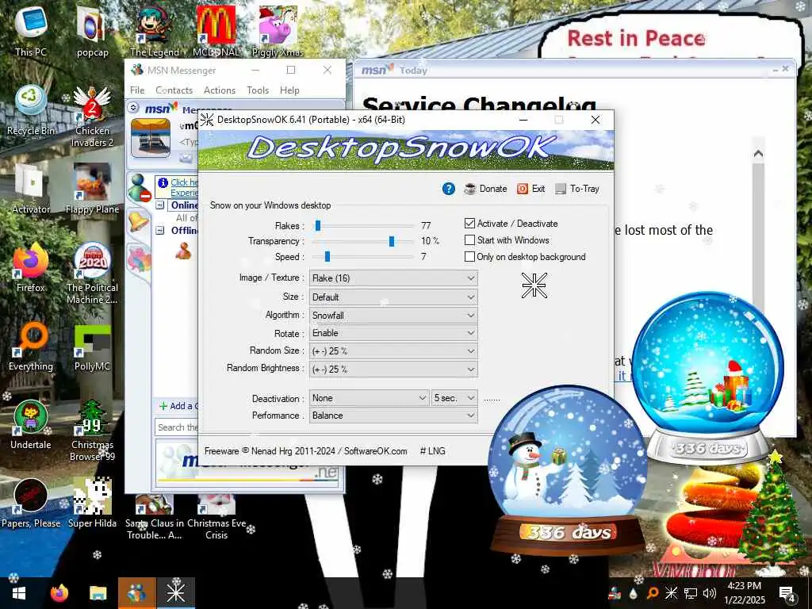Viewport: 812px width, 609px height.
Task: Click the scroll-up arrow in MSN Today window
Action: [x=758, y=154]
